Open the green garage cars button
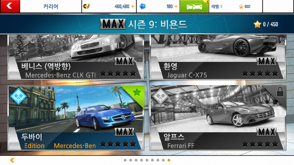 [x=194, y=6]
